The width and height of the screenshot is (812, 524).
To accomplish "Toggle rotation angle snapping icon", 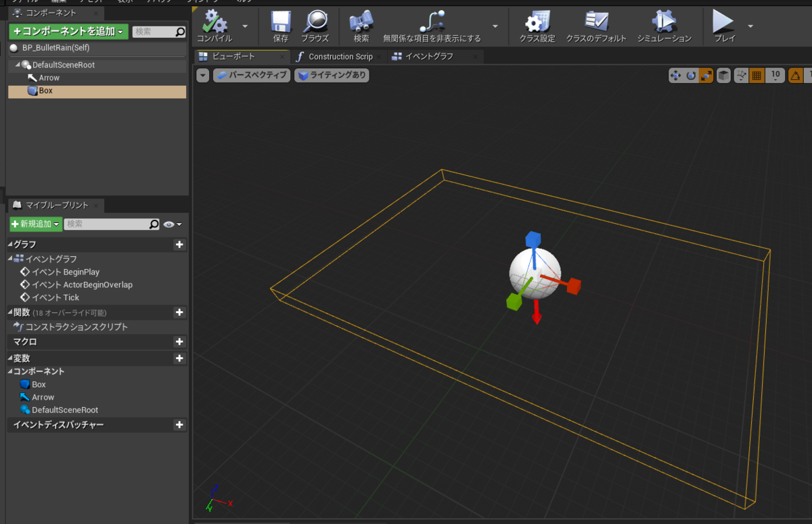I will point(796,76).
